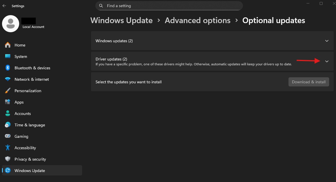Click the Local Account profile picture
This screenshot has height=182, width=336.
(10, 24)
